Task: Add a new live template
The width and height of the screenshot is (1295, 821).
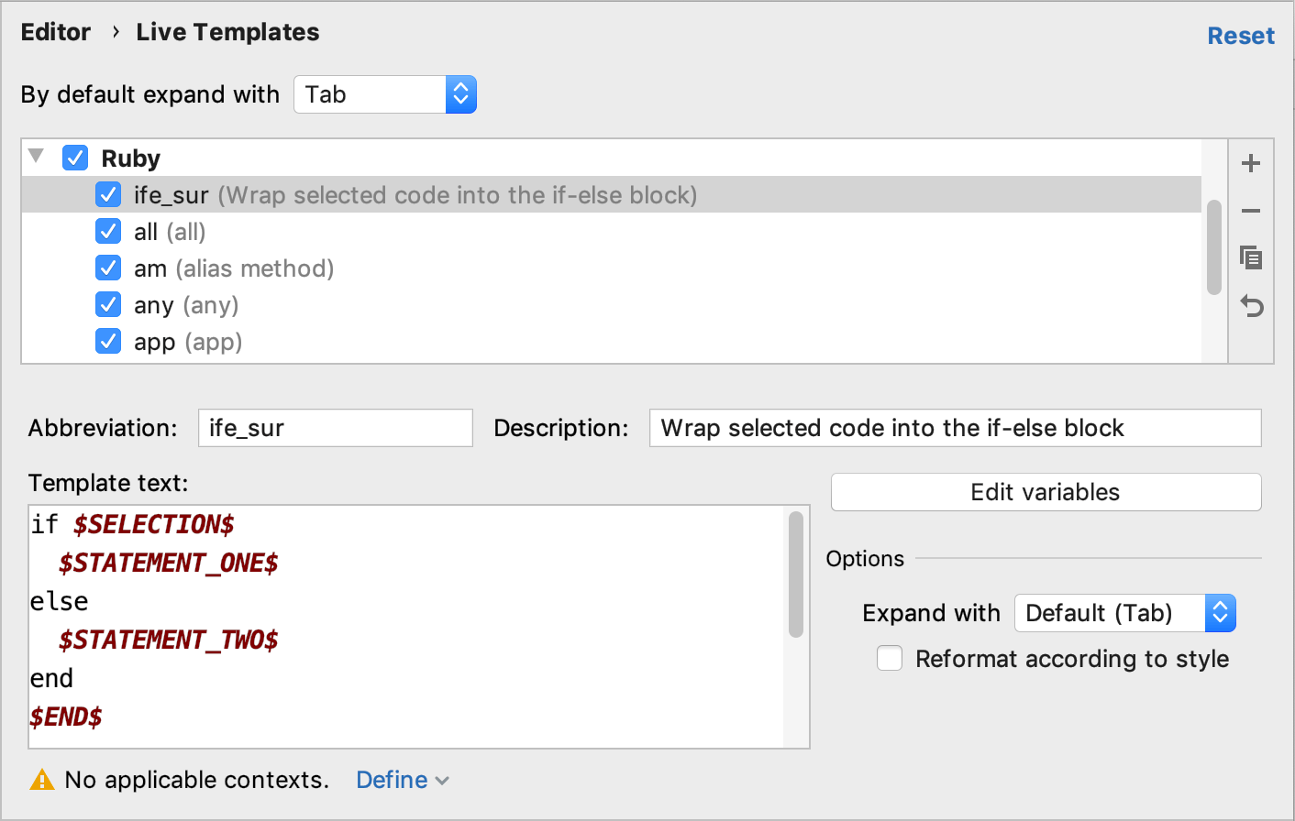Action: (1251, 163)
